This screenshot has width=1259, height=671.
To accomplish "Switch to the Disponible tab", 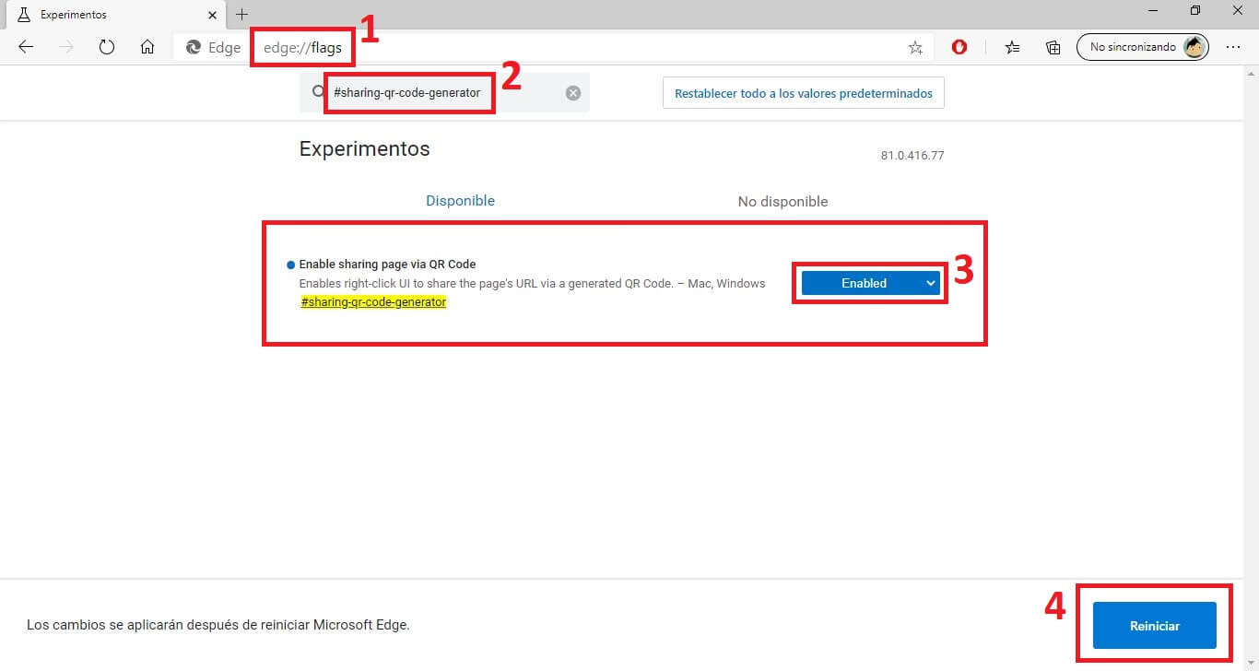I will pos(460,200).
